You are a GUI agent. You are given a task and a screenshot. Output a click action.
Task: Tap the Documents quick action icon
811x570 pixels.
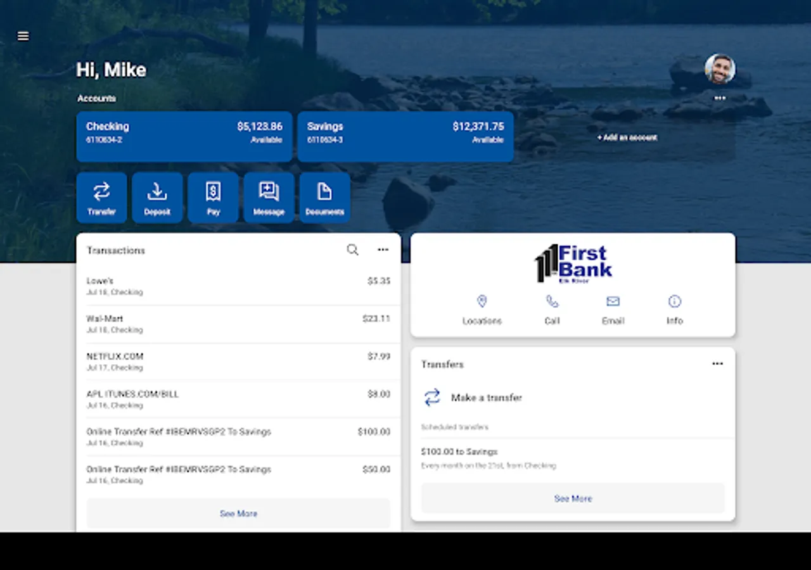pyautogui.click(x=324, y=198)
